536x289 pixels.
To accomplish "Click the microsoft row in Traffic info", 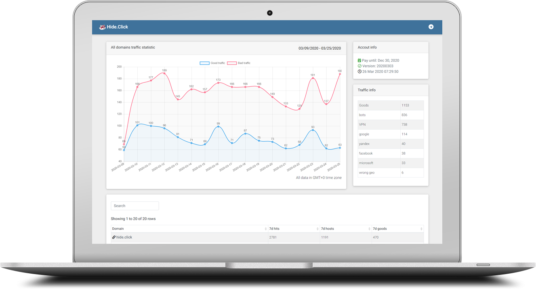I will coord(391,163).
